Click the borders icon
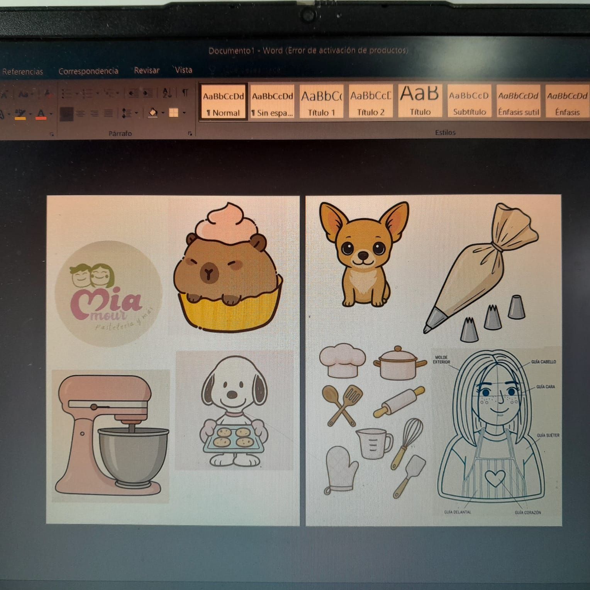Viewport: 590px width, 590px height. pos(174,113)
